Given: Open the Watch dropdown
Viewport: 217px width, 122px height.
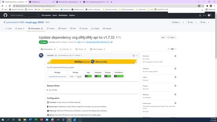Looking at the screenshot, I should click(176, 22).
